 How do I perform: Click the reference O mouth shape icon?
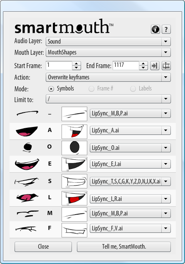(27, 147)
